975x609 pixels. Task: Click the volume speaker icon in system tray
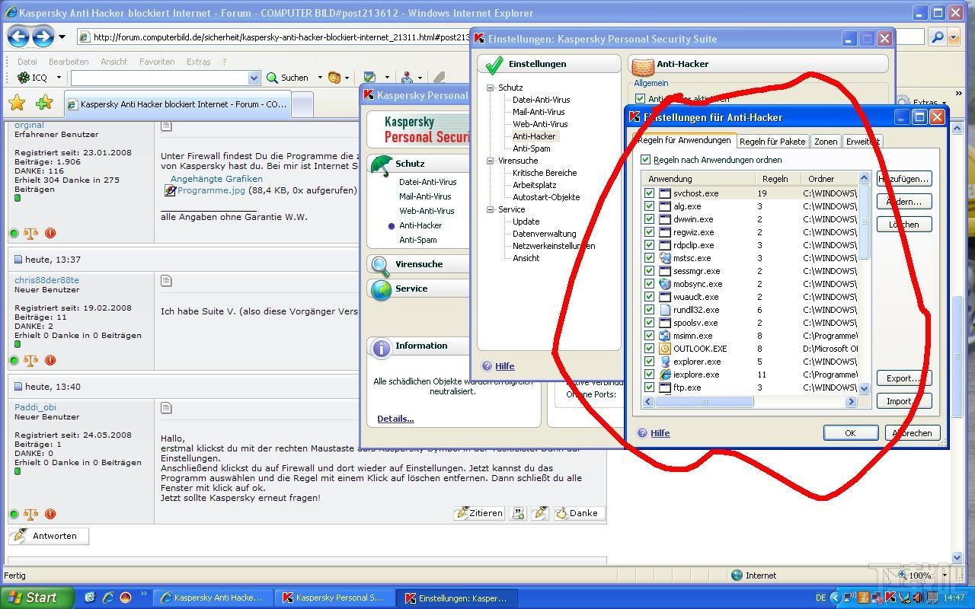(x=917, y=598)
